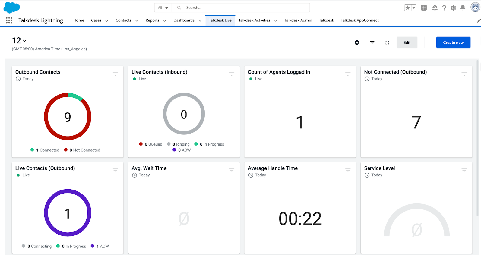Screen dimensions: 481x255
Task: Open the Setup gear in header
Action: (454, 8)
